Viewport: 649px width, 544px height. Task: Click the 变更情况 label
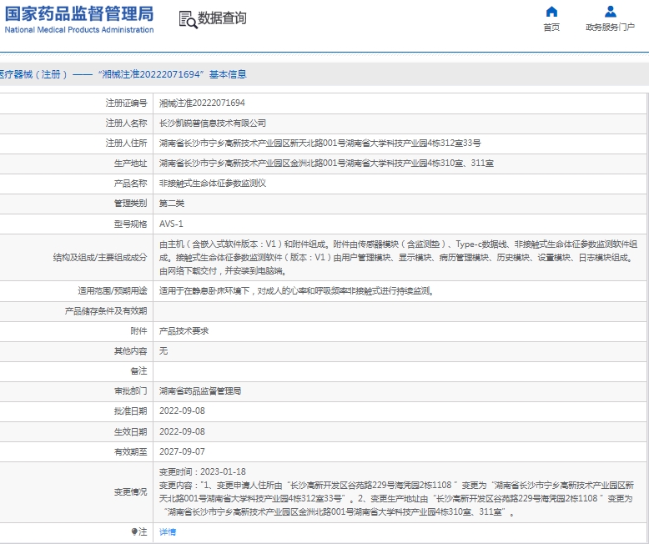tap(130, 491)
